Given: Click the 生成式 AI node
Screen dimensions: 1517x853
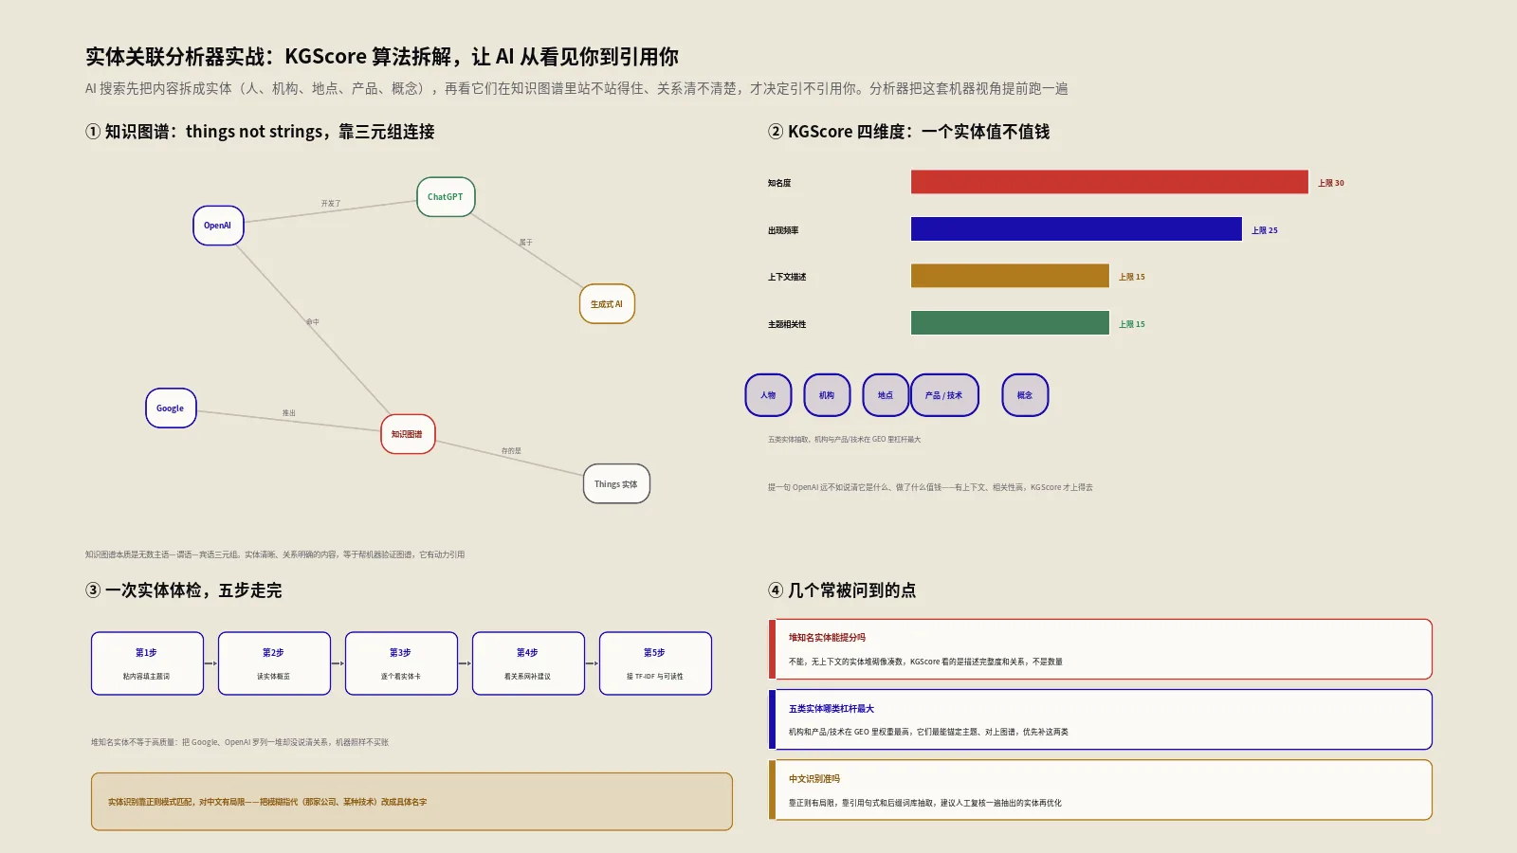Looking at the screenshot, I should 607,304.
